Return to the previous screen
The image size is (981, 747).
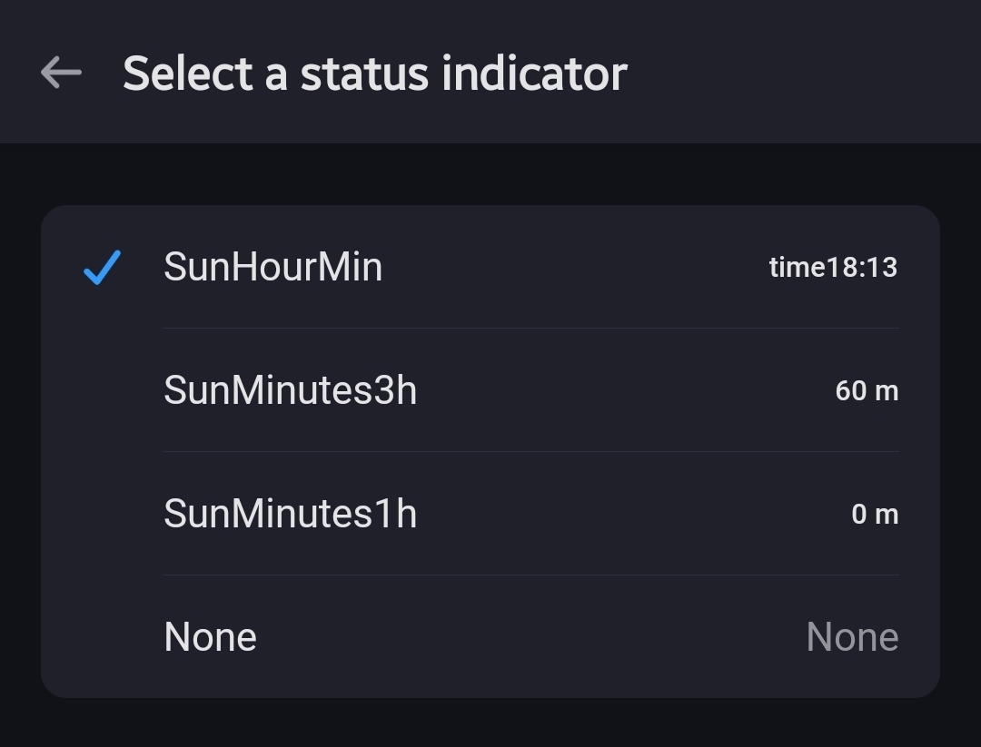[62, 73]
